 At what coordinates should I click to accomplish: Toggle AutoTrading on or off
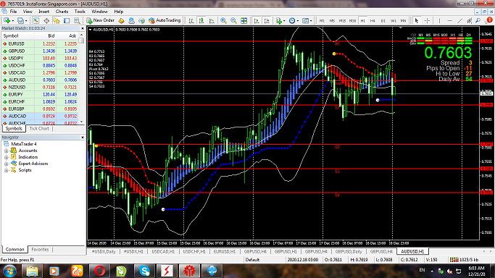click(x=165, y=20)
